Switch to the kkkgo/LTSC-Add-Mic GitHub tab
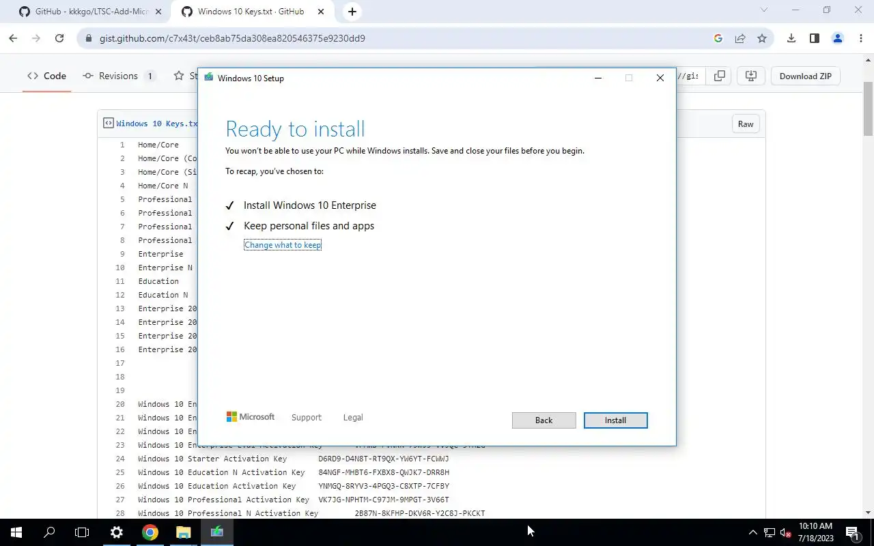The width and height of the screenshot is (874, 546). point(91,12)
